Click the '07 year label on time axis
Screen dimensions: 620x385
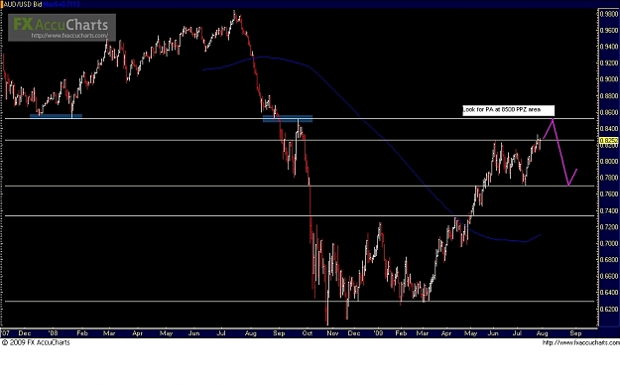click(x=6, y=333)
